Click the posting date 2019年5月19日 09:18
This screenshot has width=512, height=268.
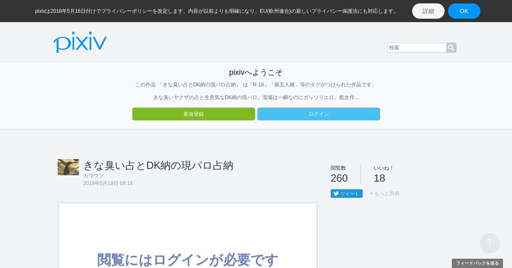point(108,183)
